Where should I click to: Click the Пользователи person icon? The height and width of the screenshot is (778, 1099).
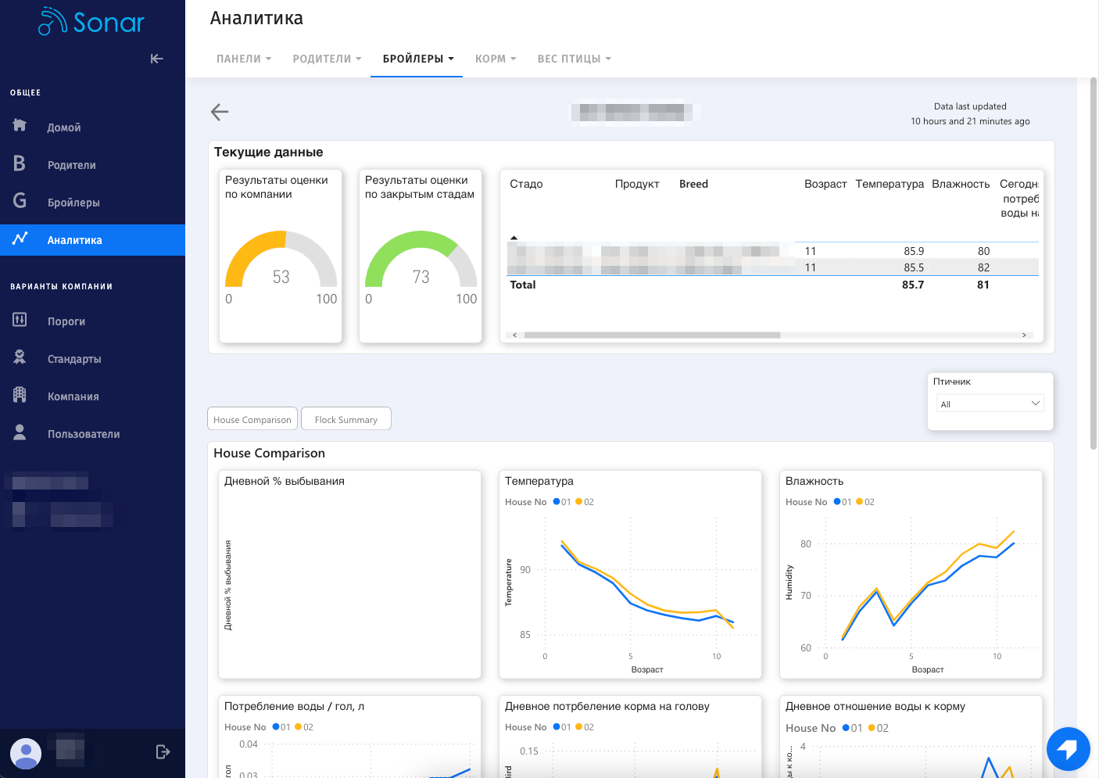pos(20,432)
